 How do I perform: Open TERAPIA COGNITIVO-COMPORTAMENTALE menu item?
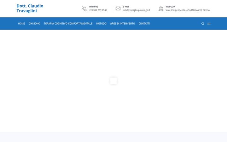point(68,23)
